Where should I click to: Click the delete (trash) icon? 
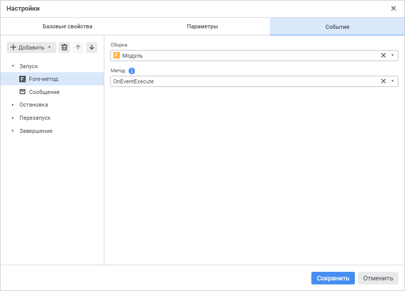(x=64, y=47)
